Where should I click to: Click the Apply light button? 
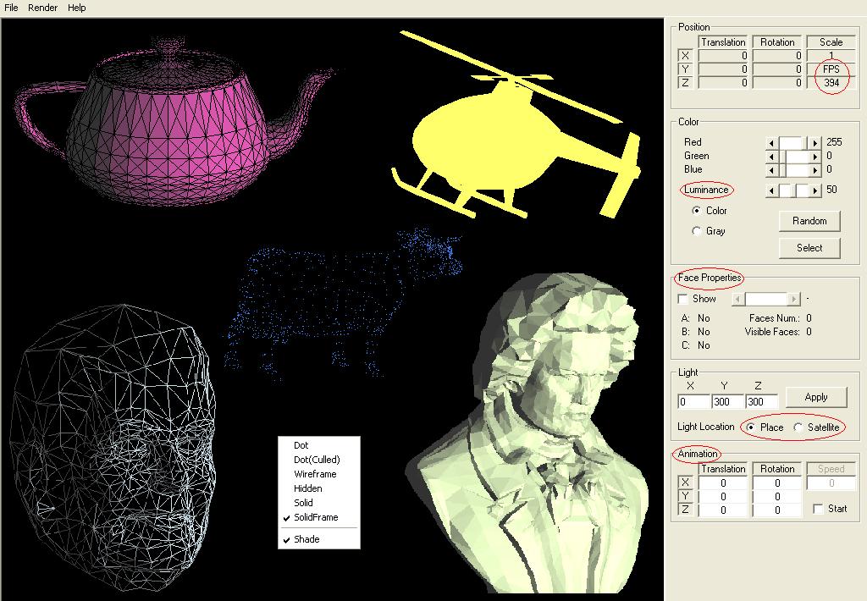(815, 397)
